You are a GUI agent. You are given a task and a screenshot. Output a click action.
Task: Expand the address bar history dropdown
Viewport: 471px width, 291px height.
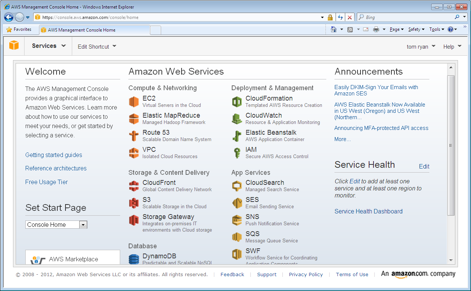tap(322, 17)
